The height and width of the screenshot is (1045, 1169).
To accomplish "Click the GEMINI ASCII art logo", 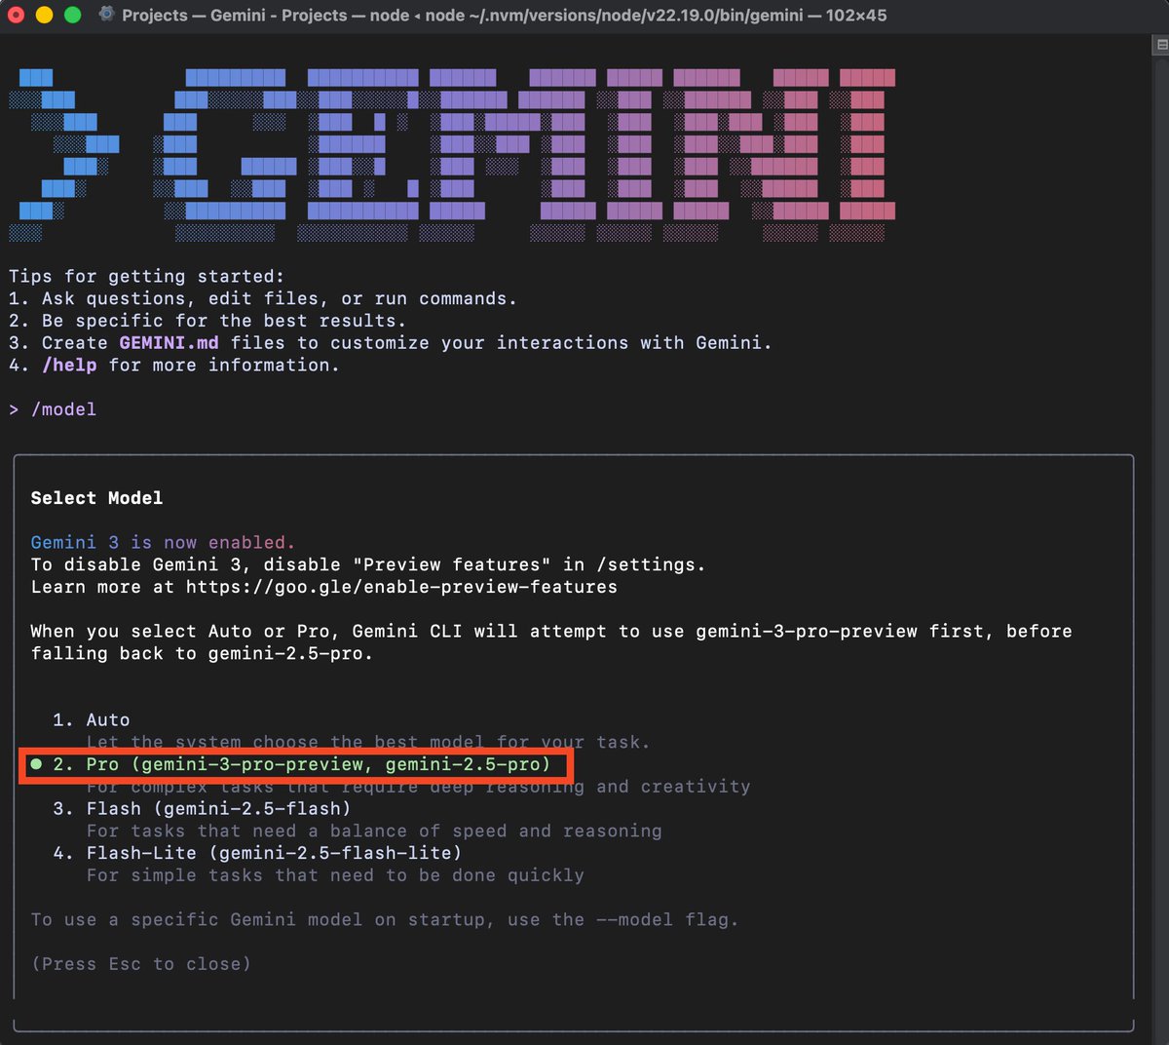I will pos(452,154).
